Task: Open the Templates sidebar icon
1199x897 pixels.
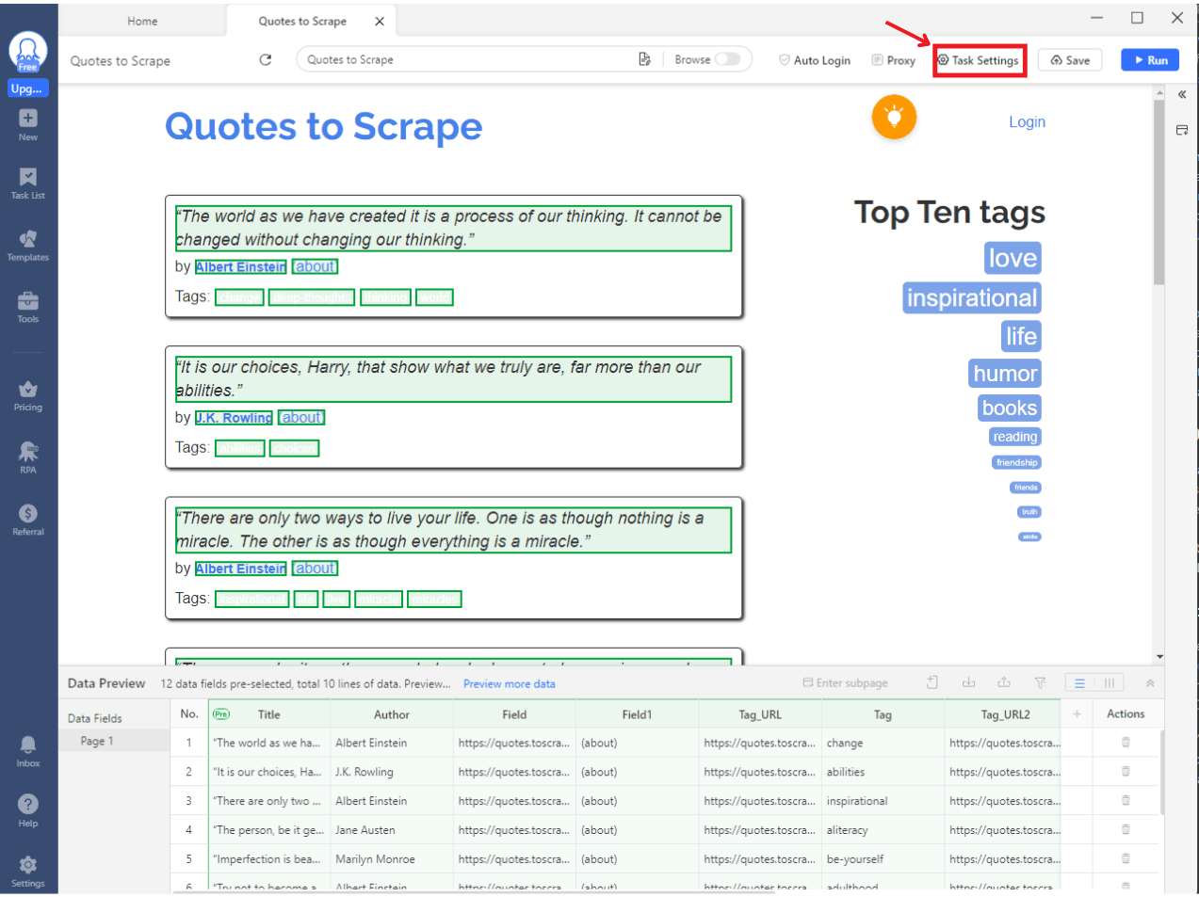Action: [x=28, y=245]
